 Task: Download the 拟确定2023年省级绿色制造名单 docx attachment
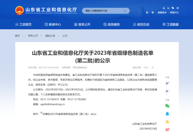pos(69,114)
